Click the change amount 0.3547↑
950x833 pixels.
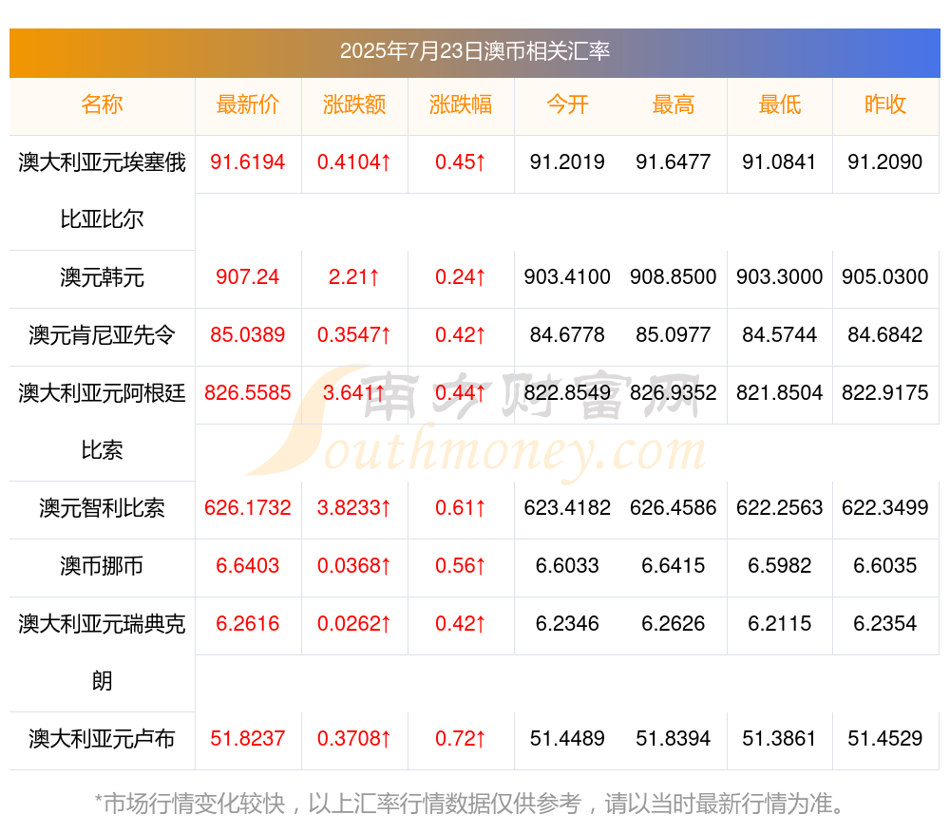pos(353,335)
